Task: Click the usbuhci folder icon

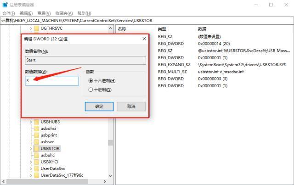Action: [37, 155]
